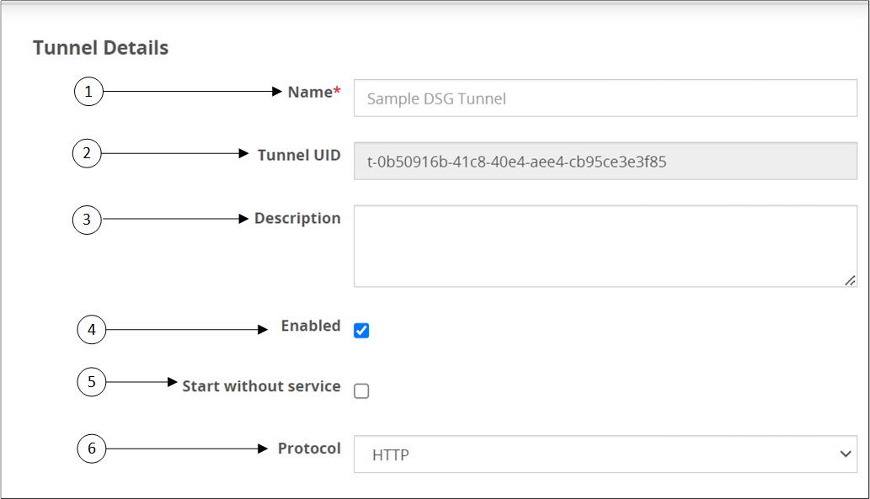Click the Tunnel UID label
870x499 pixels.
tap(299, 155)
